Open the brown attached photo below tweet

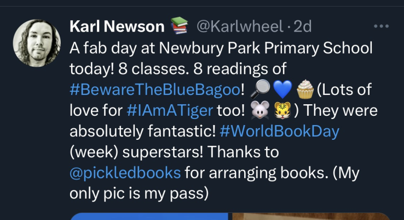(x=311, y=216)
